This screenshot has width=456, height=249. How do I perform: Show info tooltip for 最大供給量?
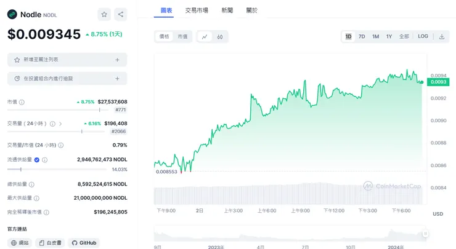(36, 198)
